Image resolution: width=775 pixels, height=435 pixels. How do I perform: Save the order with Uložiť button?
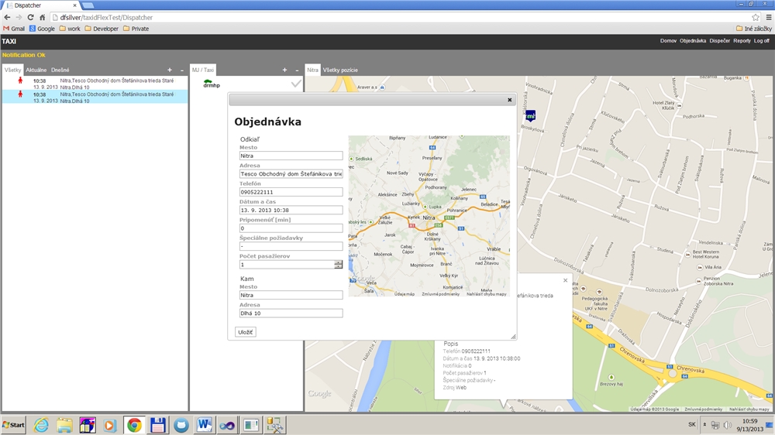(245, 332)
